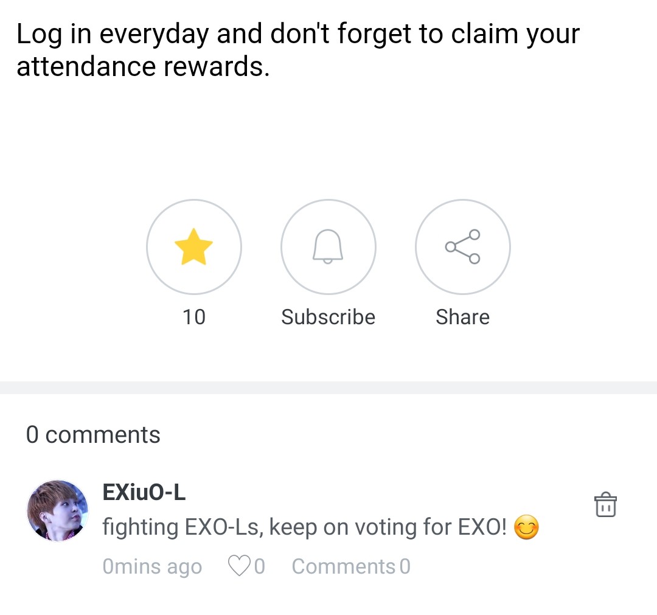The height and width of the screenshot is (615, 657).
Task: Tap the 0mins ago timestamp
Action: tap(152, 566)
